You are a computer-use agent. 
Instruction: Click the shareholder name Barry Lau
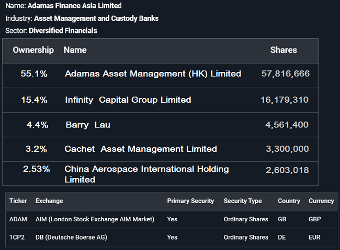88,125
